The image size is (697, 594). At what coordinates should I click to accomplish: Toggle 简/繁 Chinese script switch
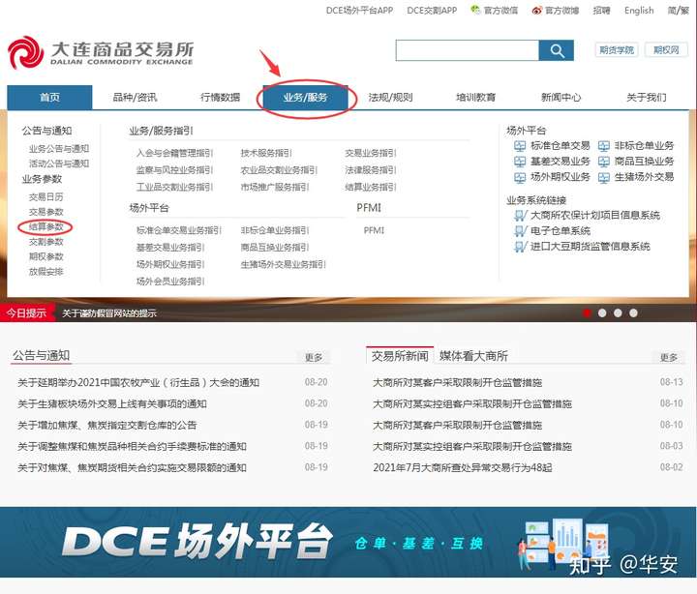(679, 11)
